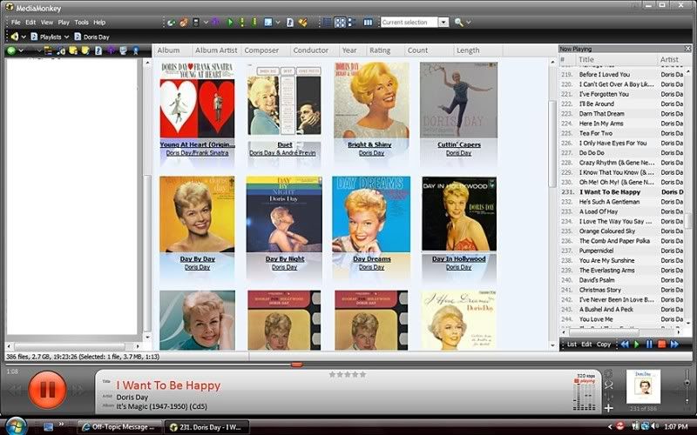Click the red stop button in Now Playing
The height and width of the screenshot is (435, 697).
(661, 345)
